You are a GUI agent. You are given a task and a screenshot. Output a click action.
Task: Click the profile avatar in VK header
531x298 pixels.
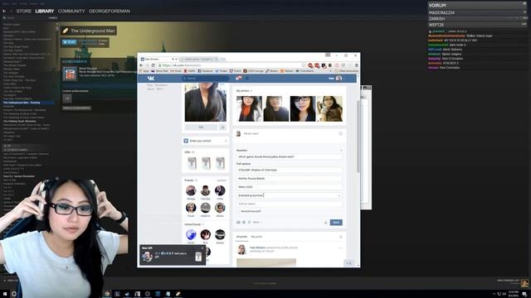coord(339,79)
